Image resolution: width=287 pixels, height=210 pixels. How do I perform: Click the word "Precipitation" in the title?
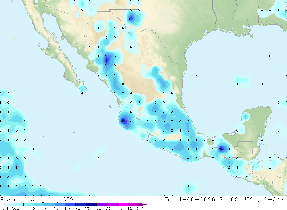point(19,199)
